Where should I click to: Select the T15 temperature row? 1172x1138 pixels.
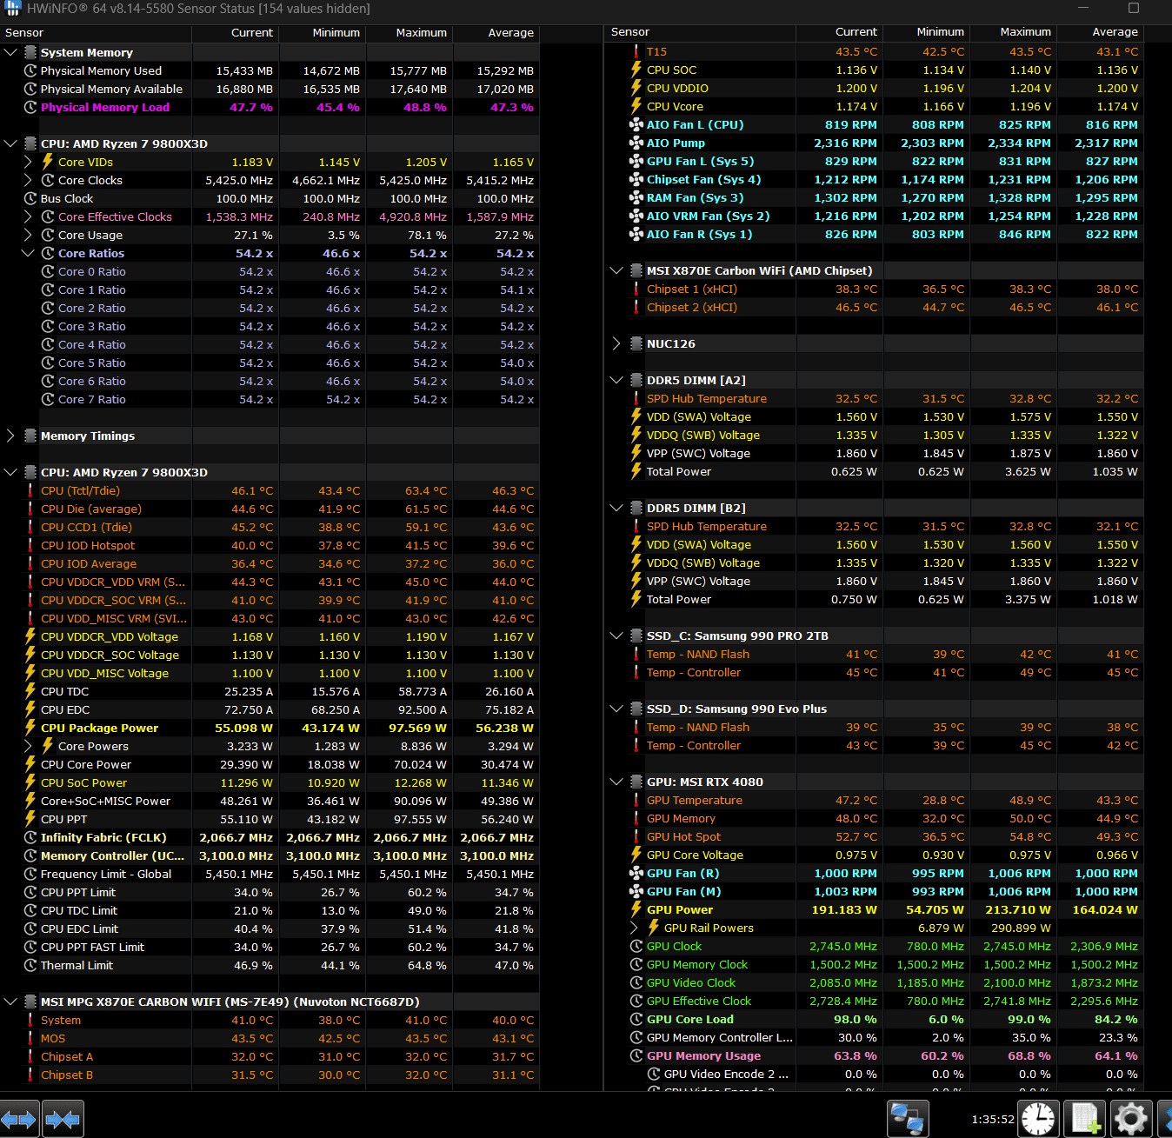[x=875, y=51]
